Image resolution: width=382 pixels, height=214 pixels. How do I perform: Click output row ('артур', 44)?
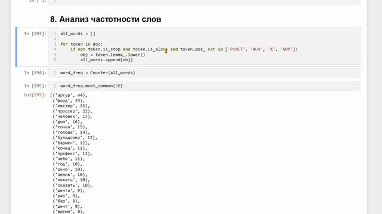[69, 95]
